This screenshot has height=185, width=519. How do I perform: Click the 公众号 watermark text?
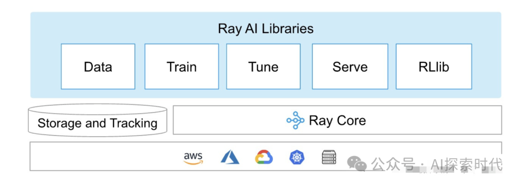[x=393, y=164]
